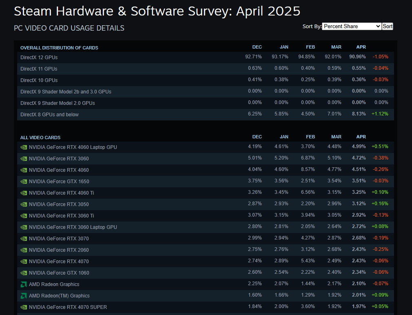Click 8.57% February value for RTX 4060
Screen dimensions: 412x315
[308, 169]
